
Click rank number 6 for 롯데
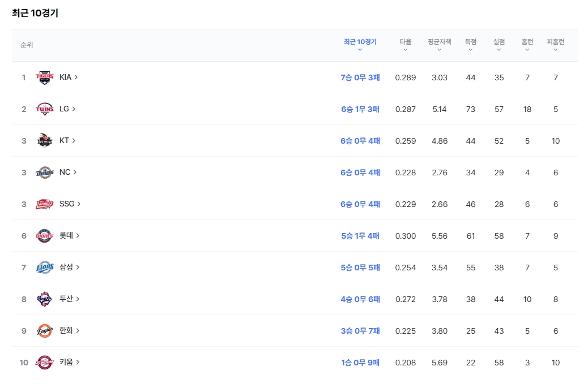tap(24, 236)
